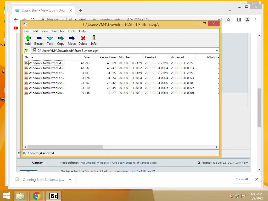
Task: Open Chrome three-dot menu
Action: coord(256,20)
